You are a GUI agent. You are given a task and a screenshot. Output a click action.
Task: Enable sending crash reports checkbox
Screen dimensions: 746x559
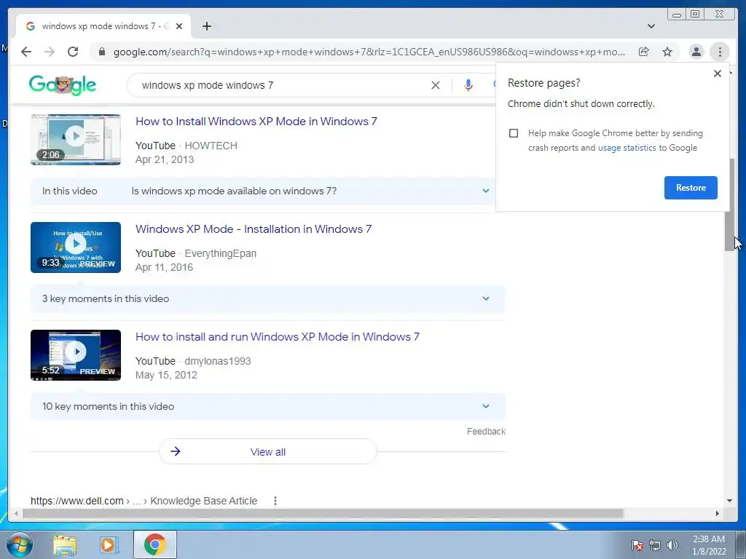pyautogui.click(x=514, y=133)
